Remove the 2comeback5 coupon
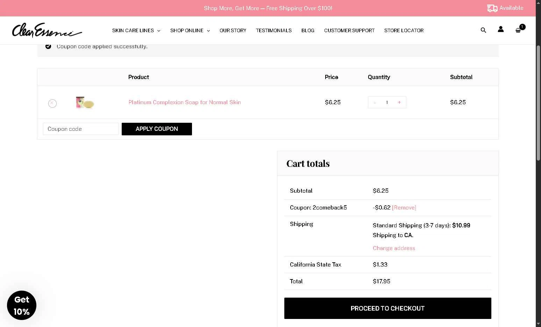 [404, 207]
